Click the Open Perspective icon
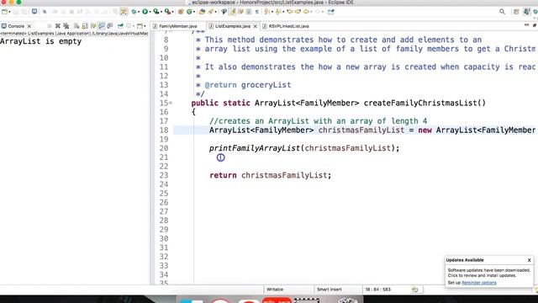The image size is (538, 303). click(x=516, y=12)
